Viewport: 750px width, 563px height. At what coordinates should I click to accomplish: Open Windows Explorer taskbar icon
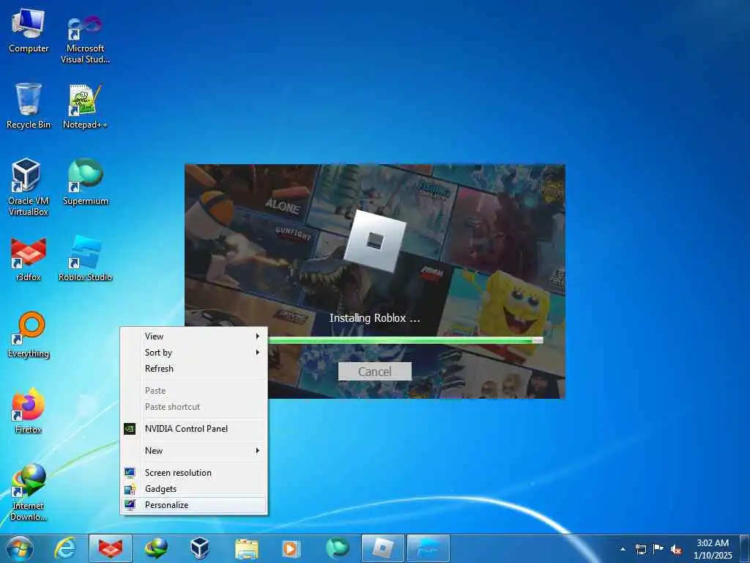246,548
